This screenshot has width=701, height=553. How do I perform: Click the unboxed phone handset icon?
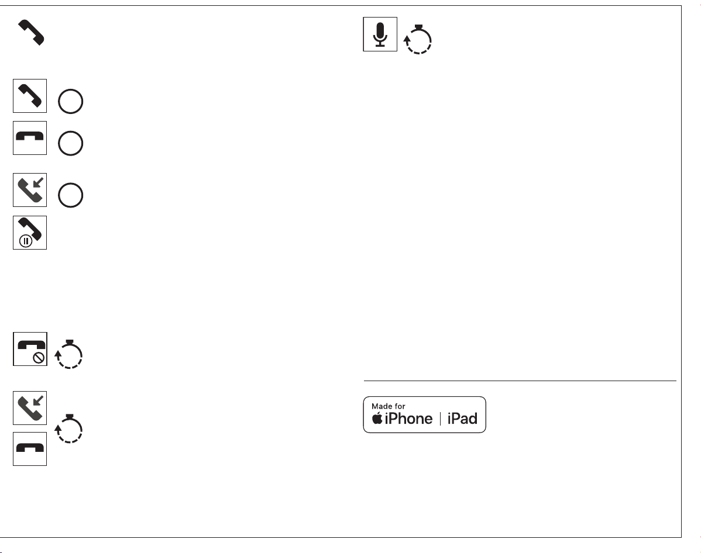click(x=31, y=32)
